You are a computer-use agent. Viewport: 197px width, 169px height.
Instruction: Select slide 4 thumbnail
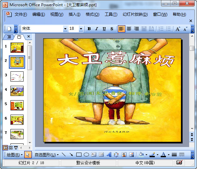pyautogui.click(x=17, y=91)
